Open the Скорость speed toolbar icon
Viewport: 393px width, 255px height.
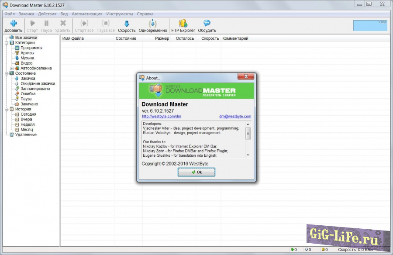tap(127, 24)
